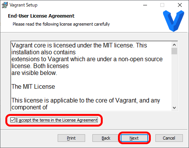Click the license text scrollbar thumb
The height and width of the screenshot is (148, 189).
174,51
